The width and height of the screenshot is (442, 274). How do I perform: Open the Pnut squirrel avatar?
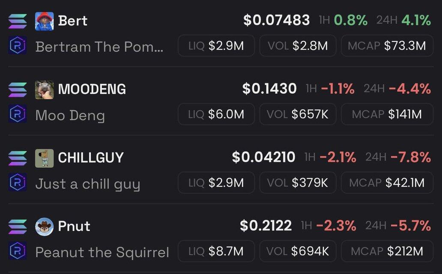click(44, 226)
